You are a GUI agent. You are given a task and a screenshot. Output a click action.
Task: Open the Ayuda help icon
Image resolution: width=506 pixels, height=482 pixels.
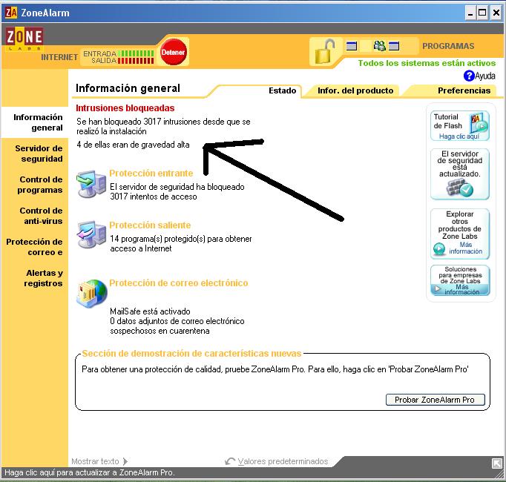coord(469,76)
